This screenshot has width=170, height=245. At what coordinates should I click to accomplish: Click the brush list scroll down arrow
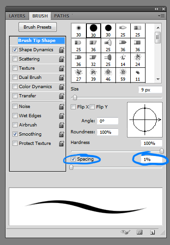(x=158, y=79)
